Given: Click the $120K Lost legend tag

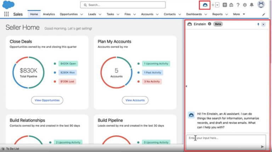Looking at the screenshot, I should (67, 81).
